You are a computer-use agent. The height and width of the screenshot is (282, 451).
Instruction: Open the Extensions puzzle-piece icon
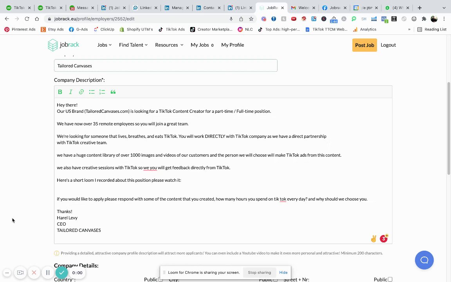tap(424, 19)
